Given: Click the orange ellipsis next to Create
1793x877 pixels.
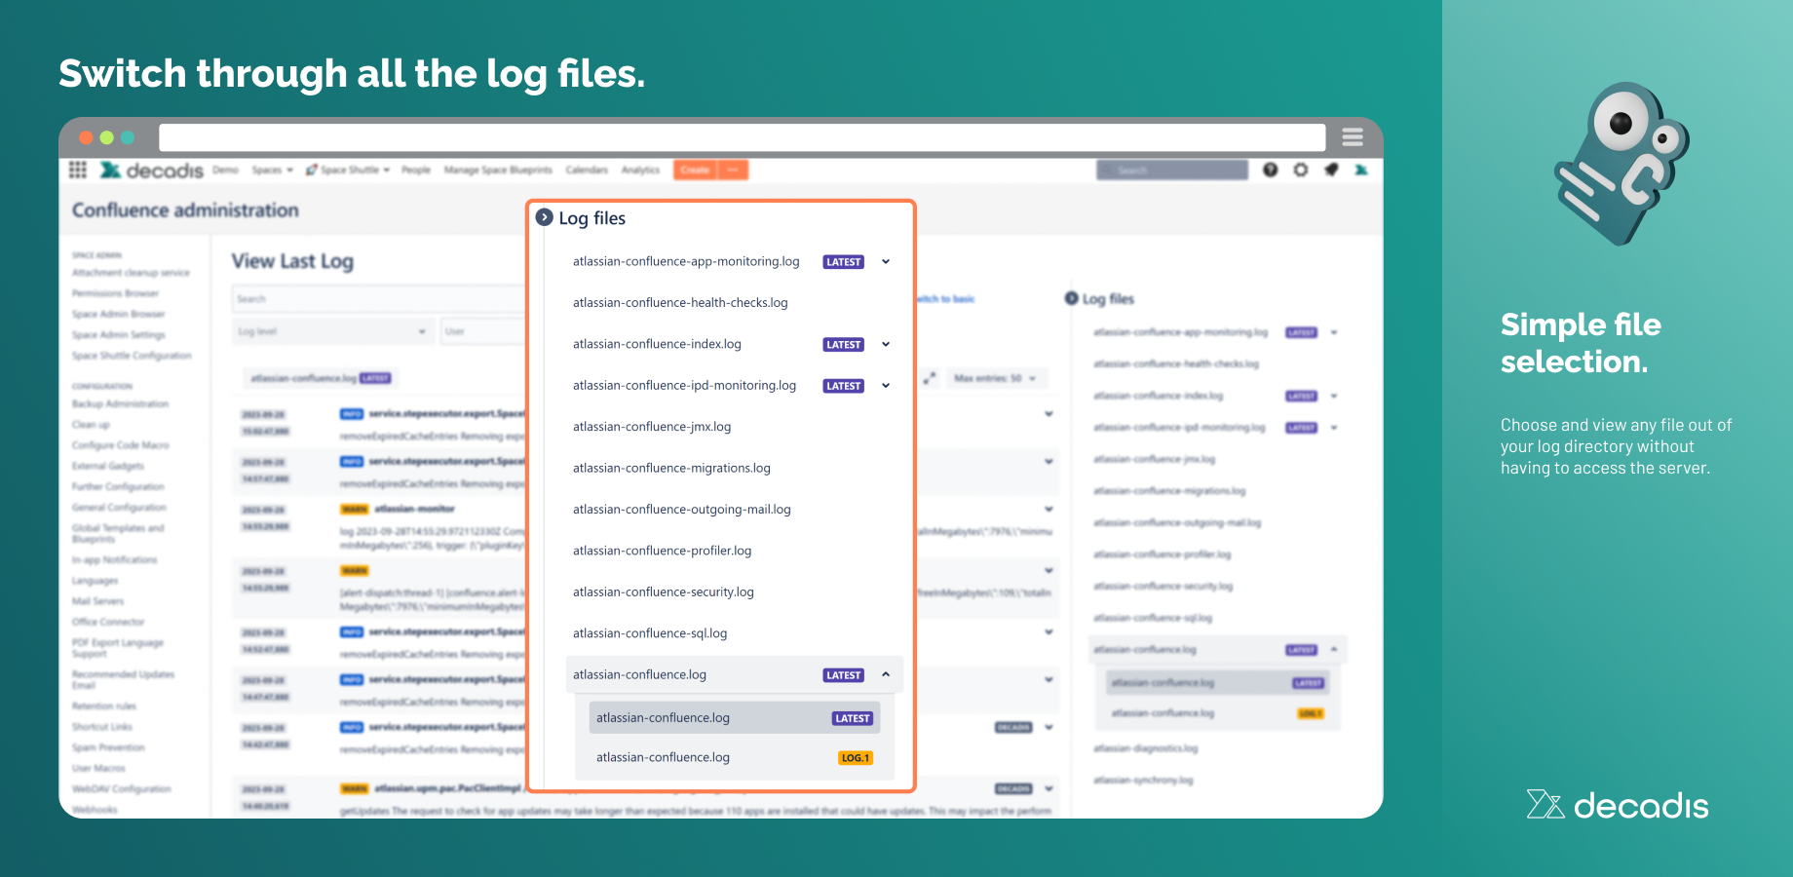Looking at the screenshot, I should coord(733,170).
